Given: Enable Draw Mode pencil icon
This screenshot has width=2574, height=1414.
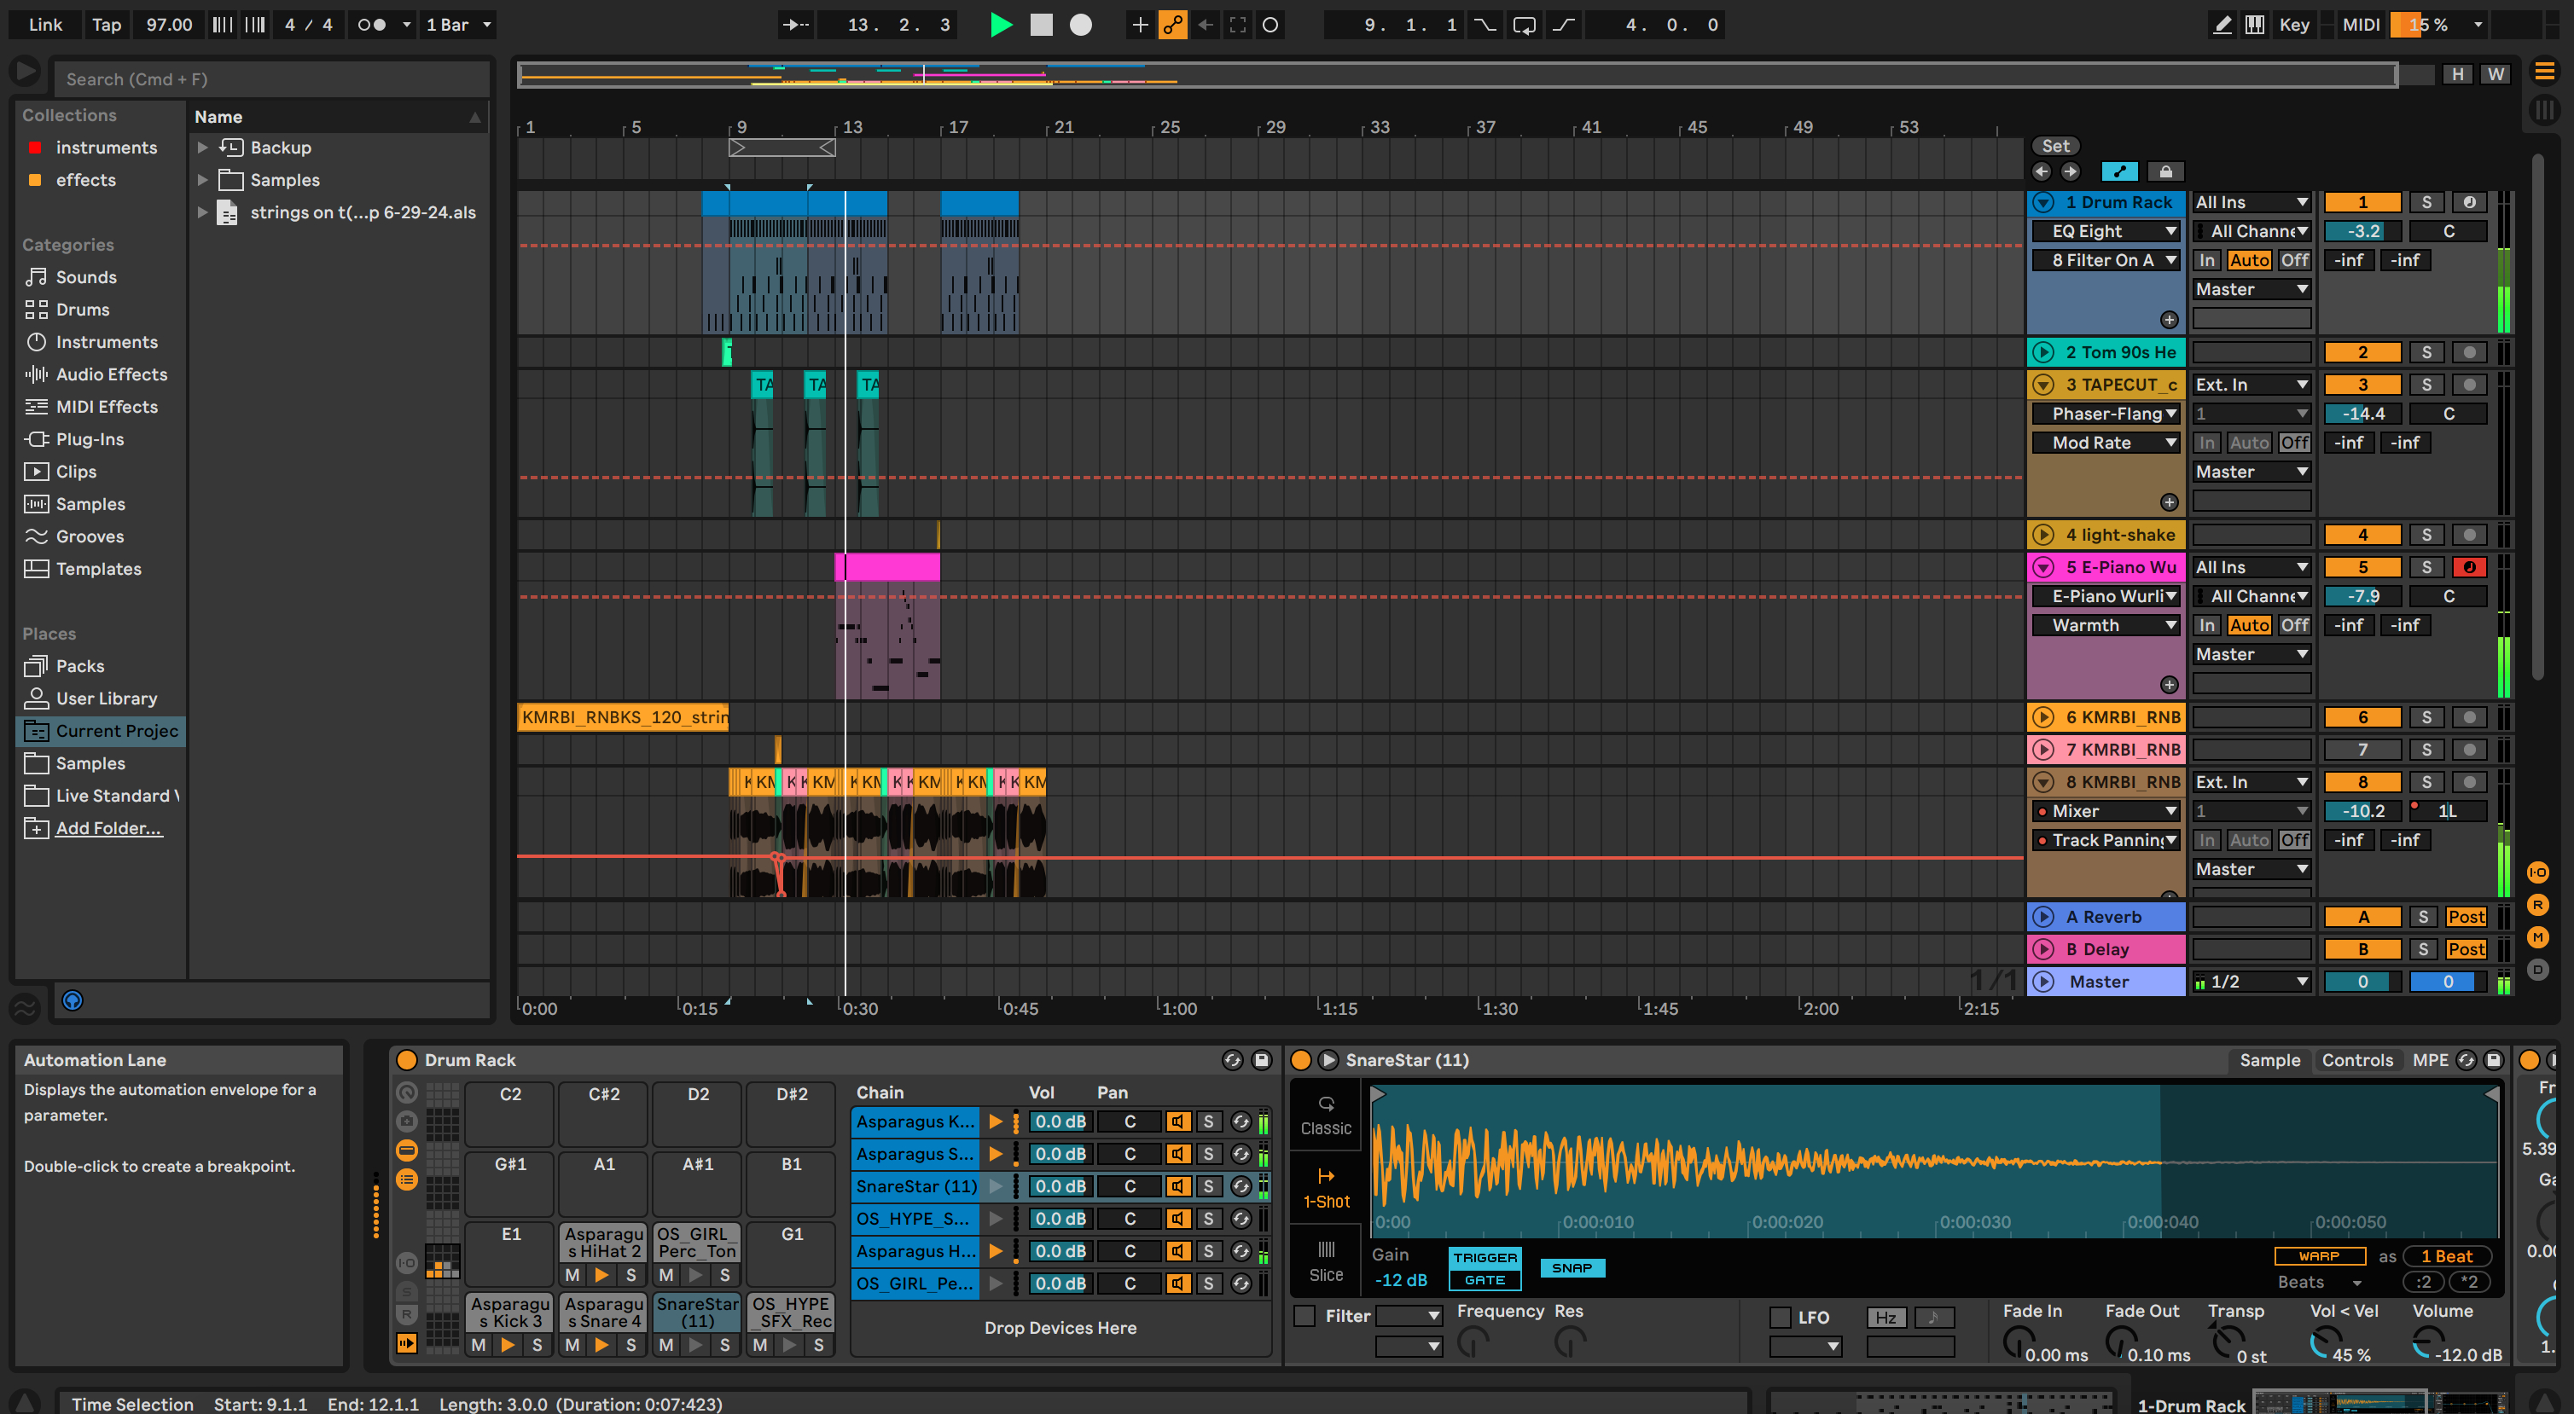Looking at the screenshot, I should [x=2222, y=25].
